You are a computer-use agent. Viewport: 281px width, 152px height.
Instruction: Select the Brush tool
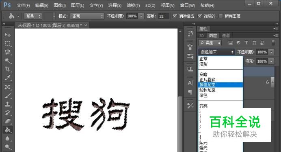(x=7, y=96)
